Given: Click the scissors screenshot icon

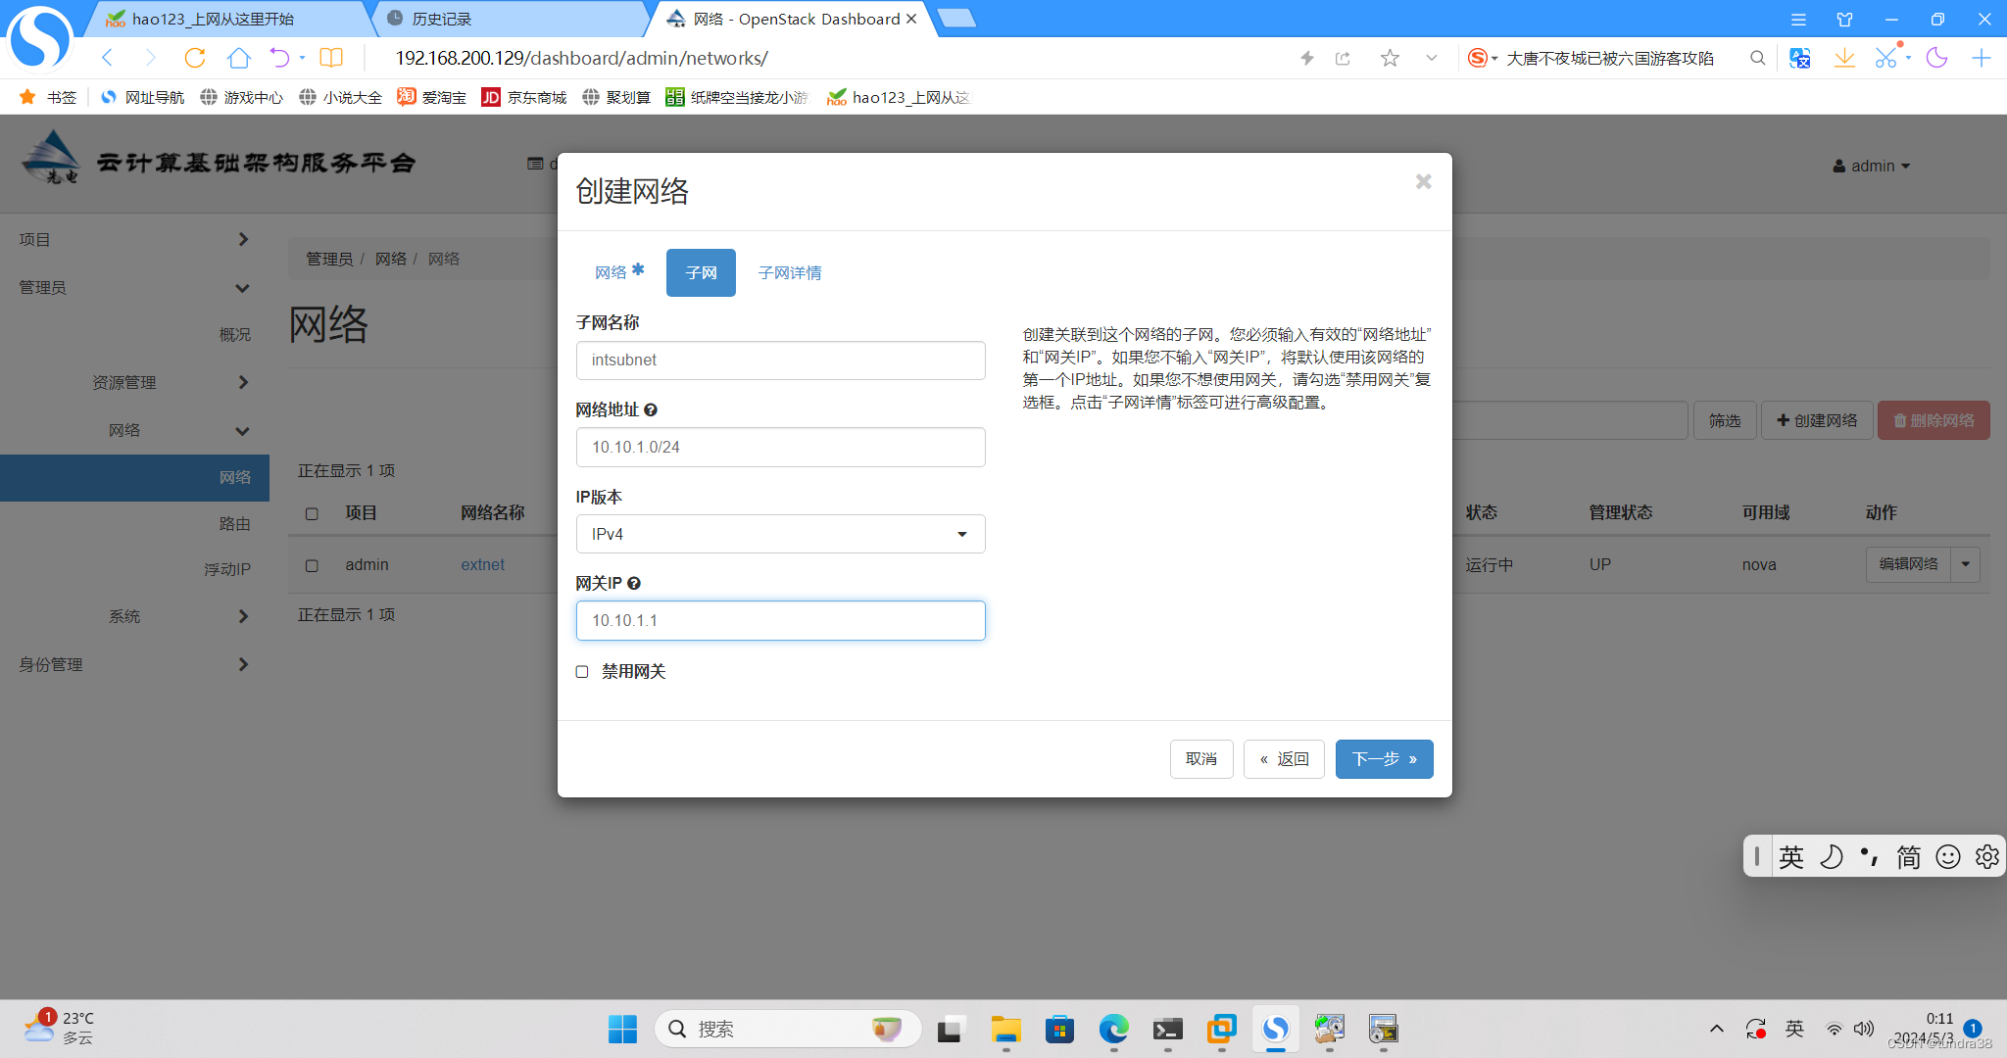Looking at the screenshot, I should [1885, 58].
